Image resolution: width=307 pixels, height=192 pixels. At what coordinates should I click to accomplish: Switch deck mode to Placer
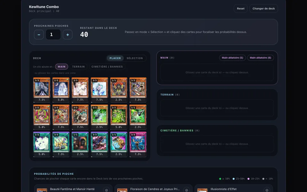pos(115,58)
